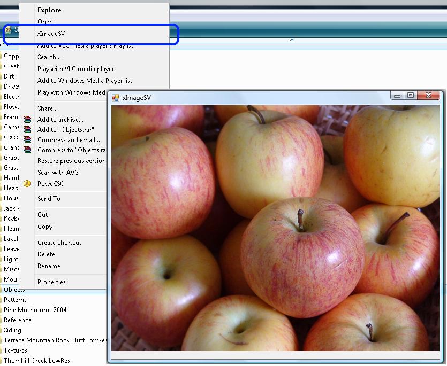Launch the xImageSV context menu entry
Viewport: 447px width, 366px height.
pos(51,34)
